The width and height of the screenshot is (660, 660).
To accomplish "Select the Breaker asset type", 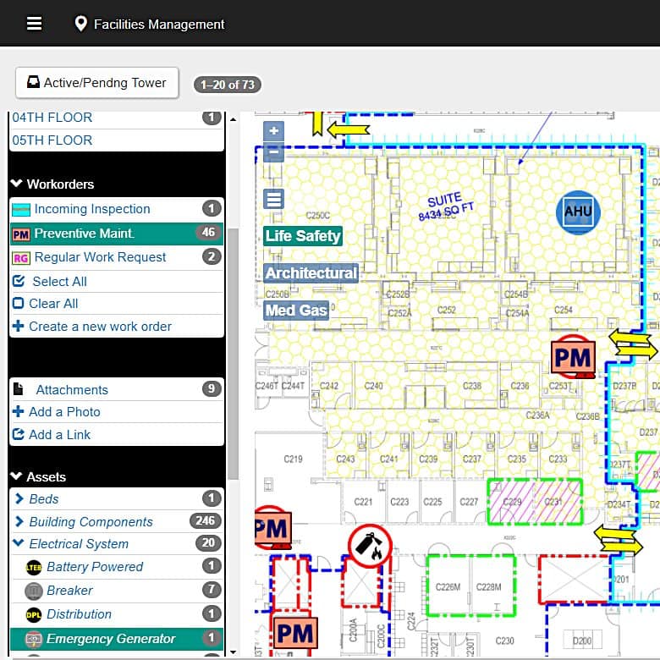I will (x=117, y=591).
